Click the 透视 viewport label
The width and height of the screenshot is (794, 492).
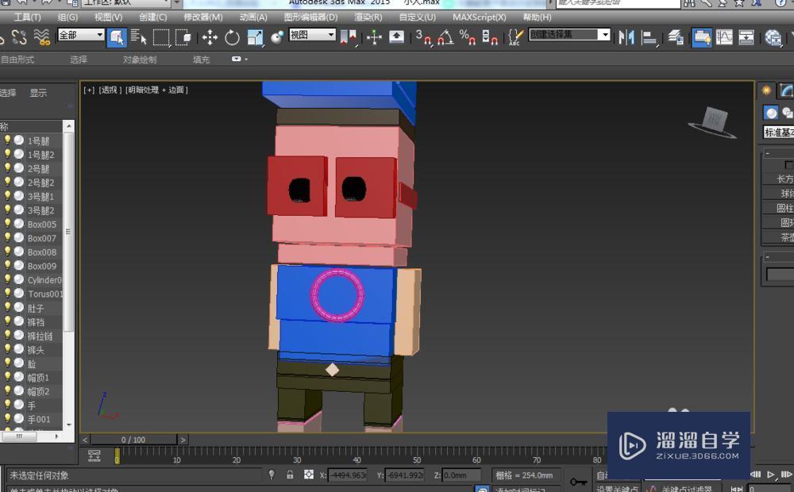tap(110, 90)
